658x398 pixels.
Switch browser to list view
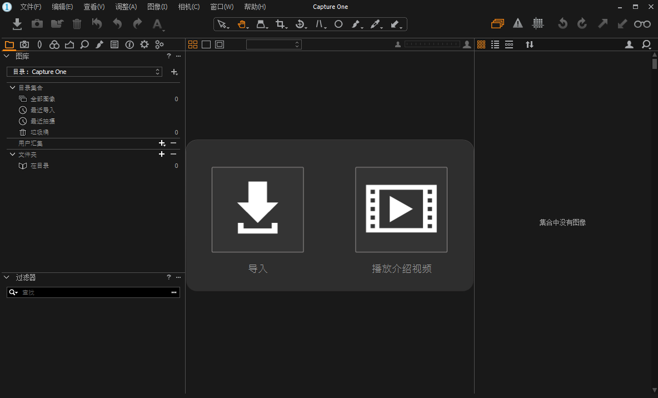tap(495, 44)
